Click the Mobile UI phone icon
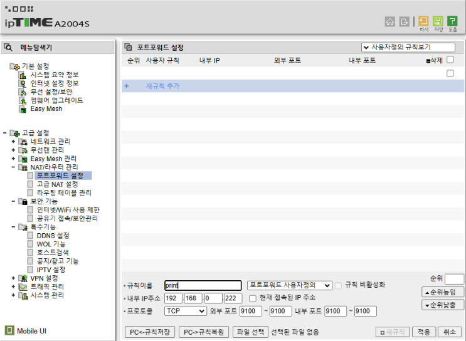 click(x=9, y=330)
